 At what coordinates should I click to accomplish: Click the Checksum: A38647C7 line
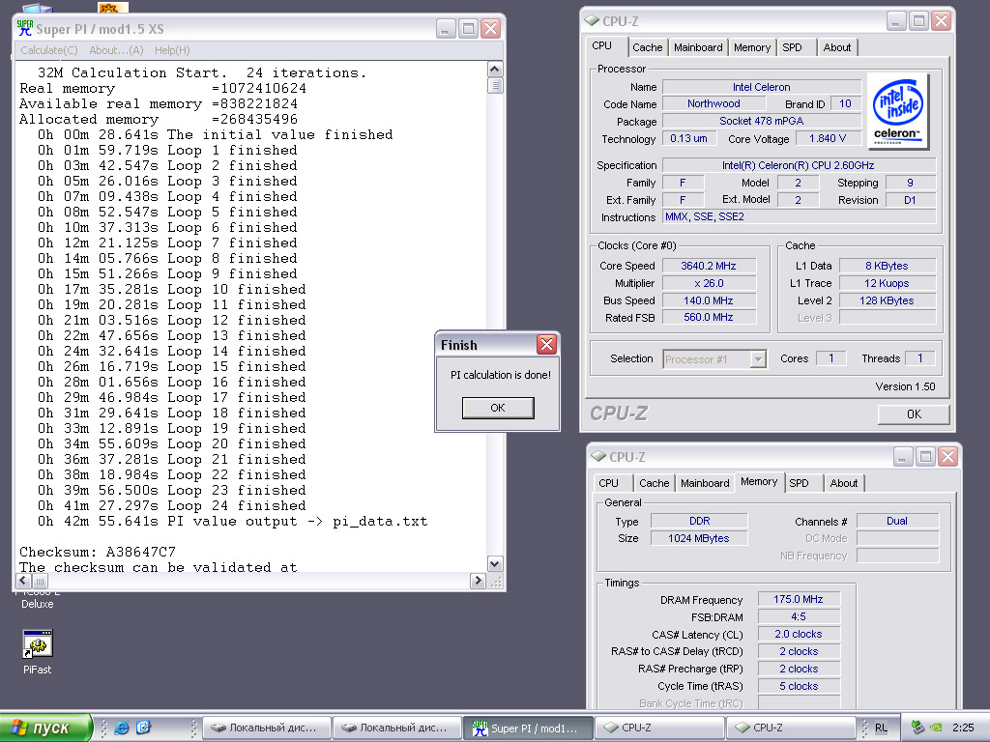(x=98, y=552)
